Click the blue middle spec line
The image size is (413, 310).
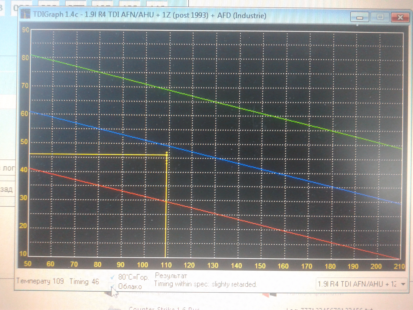coord(217,158)
